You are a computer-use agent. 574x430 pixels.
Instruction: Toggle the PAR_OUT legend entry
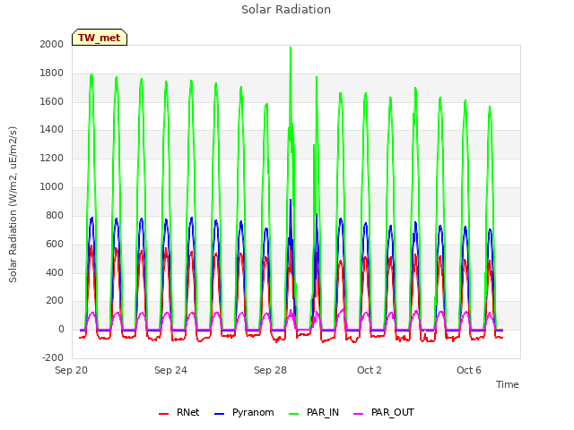[384, 412]
